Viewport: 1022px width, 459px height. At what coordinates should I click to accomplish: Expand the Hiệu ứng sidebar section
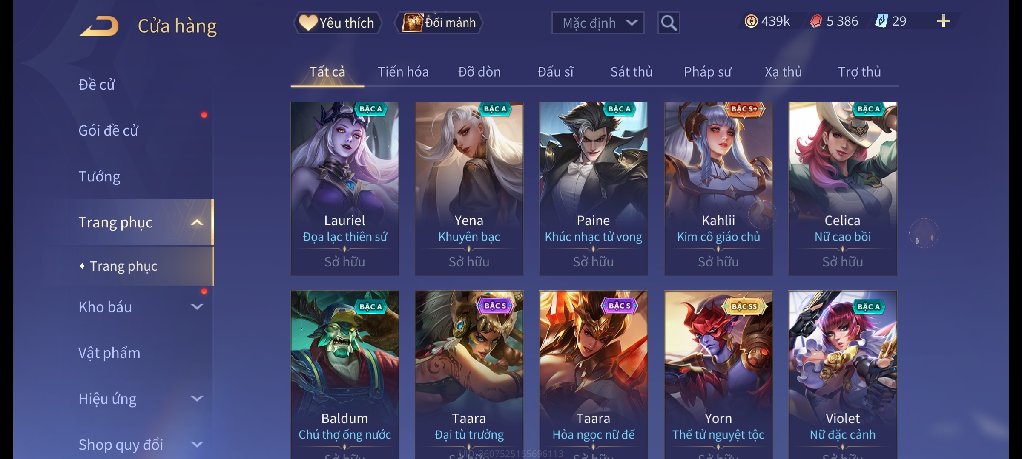pyautogui.click(x=197, y=398)
